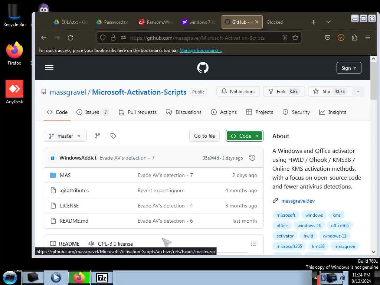Open the .gitattributes file

coord(74,190)
